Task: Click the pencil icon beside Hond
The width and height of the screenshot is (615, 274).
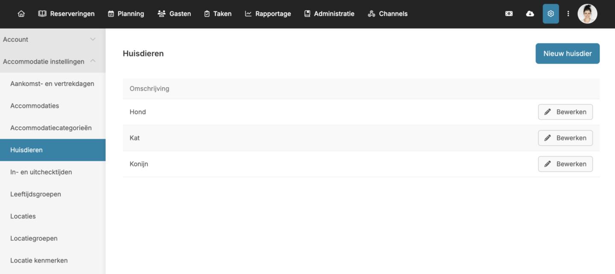Action: [x=548, y=112]
